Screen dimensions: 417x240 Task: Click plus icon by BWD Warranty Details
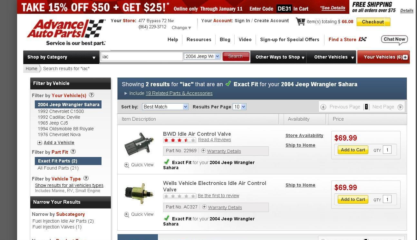pos(203,151)
